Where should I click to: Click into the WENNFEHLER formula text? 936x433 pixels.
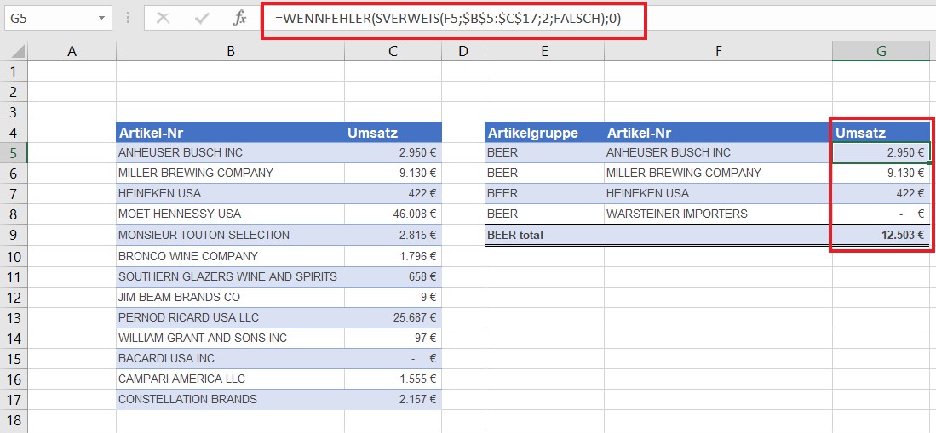pos(448,19)
